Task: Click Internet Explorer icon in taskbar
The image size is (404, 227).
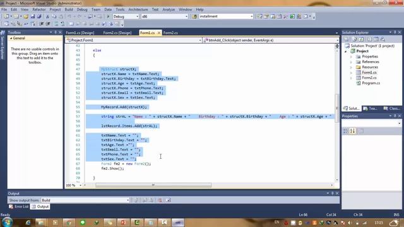Action: pos(28,223)
